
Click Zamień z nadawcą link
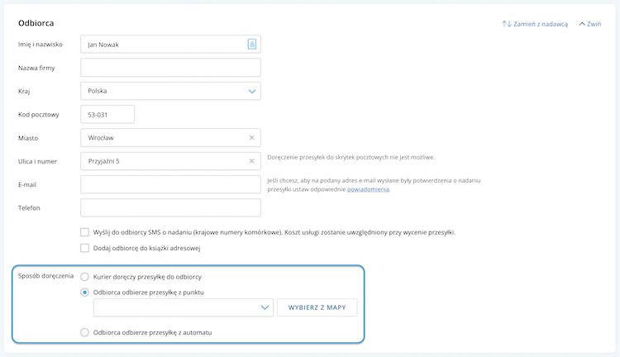540,24
